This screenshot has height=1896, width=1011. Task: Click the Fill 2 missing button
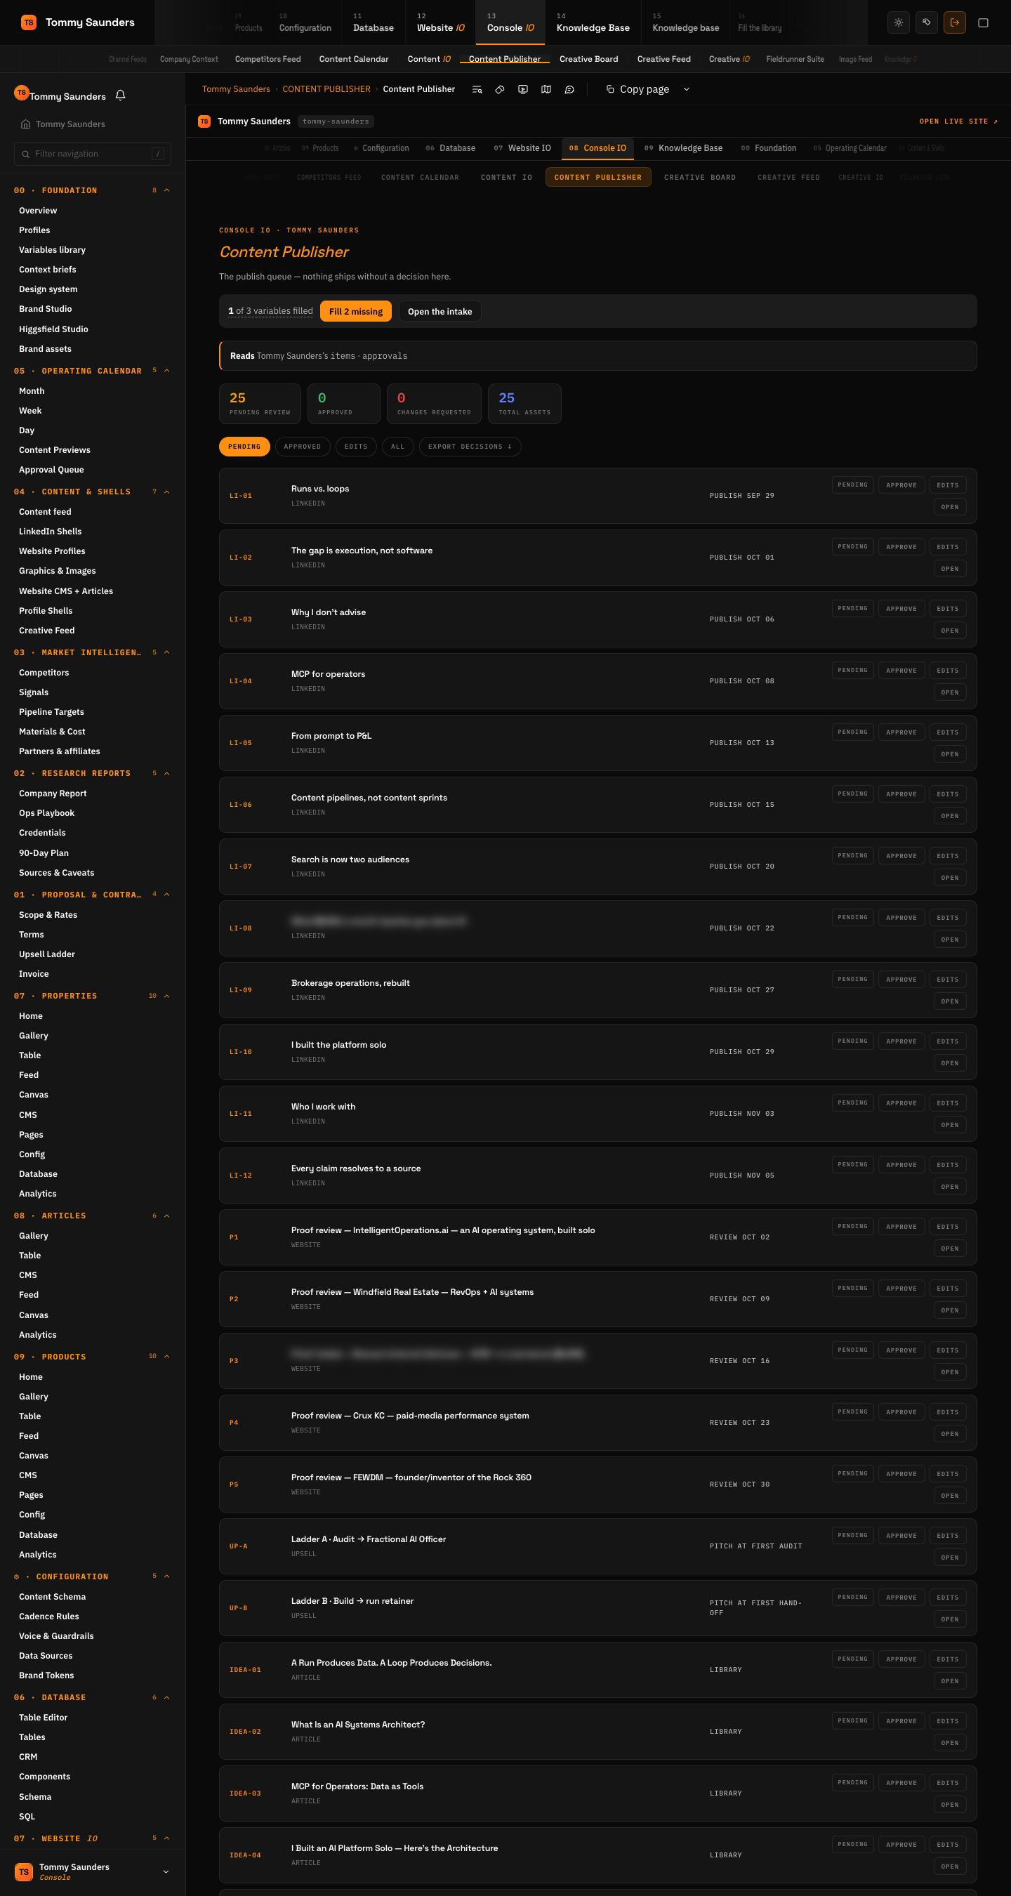pyautogui.click(x=355, y=311)
